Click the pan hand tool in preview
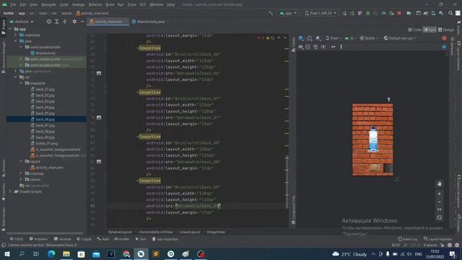Screen dimensions: 462x260 440,184
